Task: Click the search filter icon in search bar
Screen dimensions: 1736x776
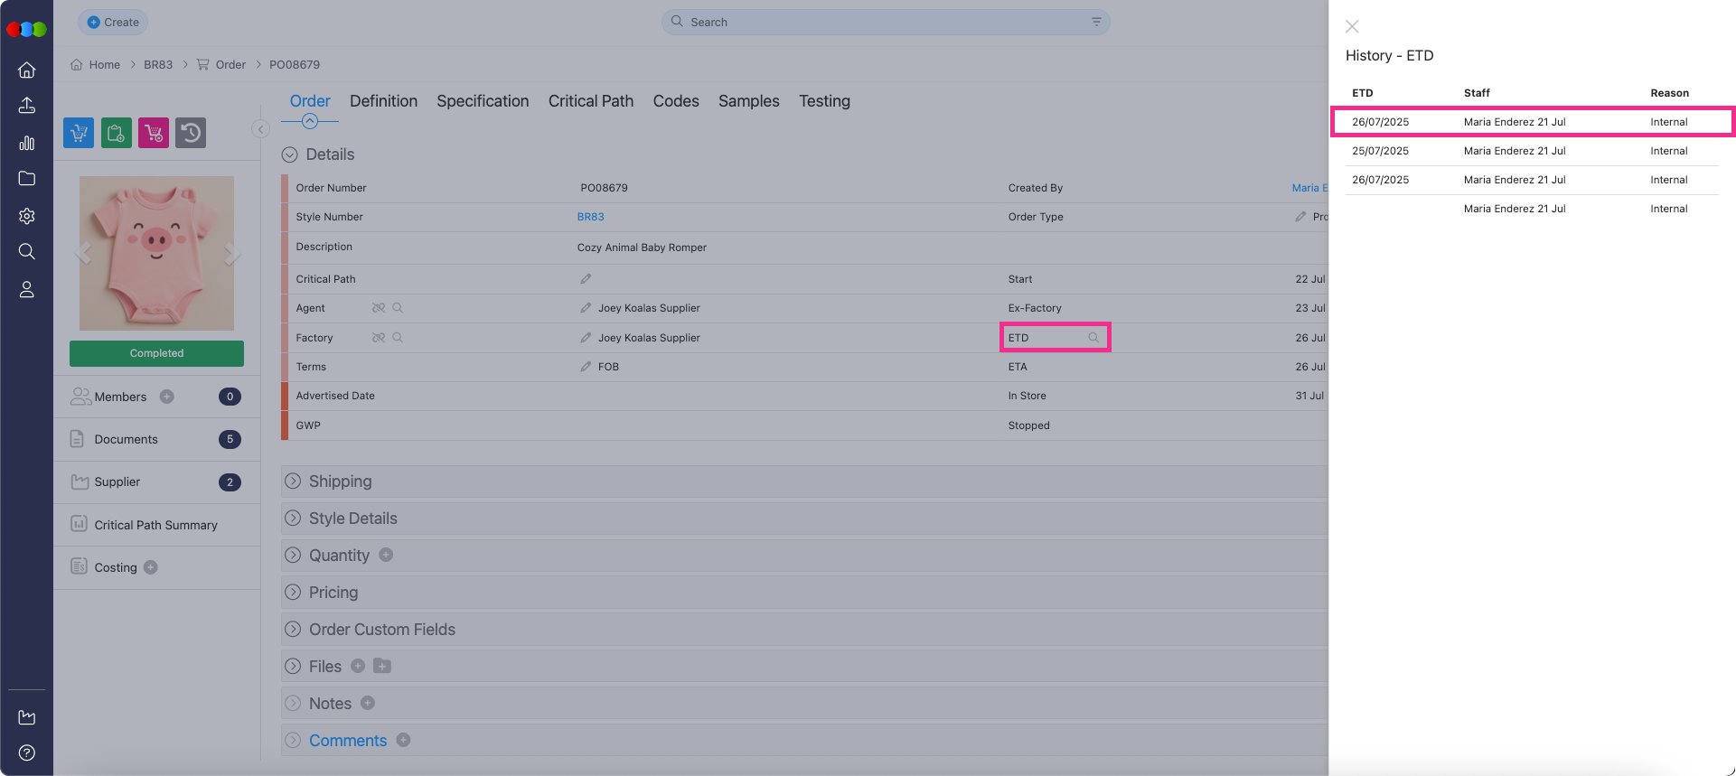Action: coord(1096,22)
